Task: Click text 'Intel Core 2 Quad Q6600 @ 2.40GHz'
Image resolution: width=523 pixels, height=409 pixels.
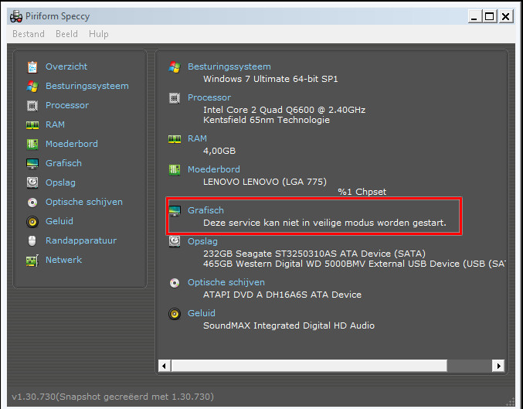Action: (x=284, y=110)
